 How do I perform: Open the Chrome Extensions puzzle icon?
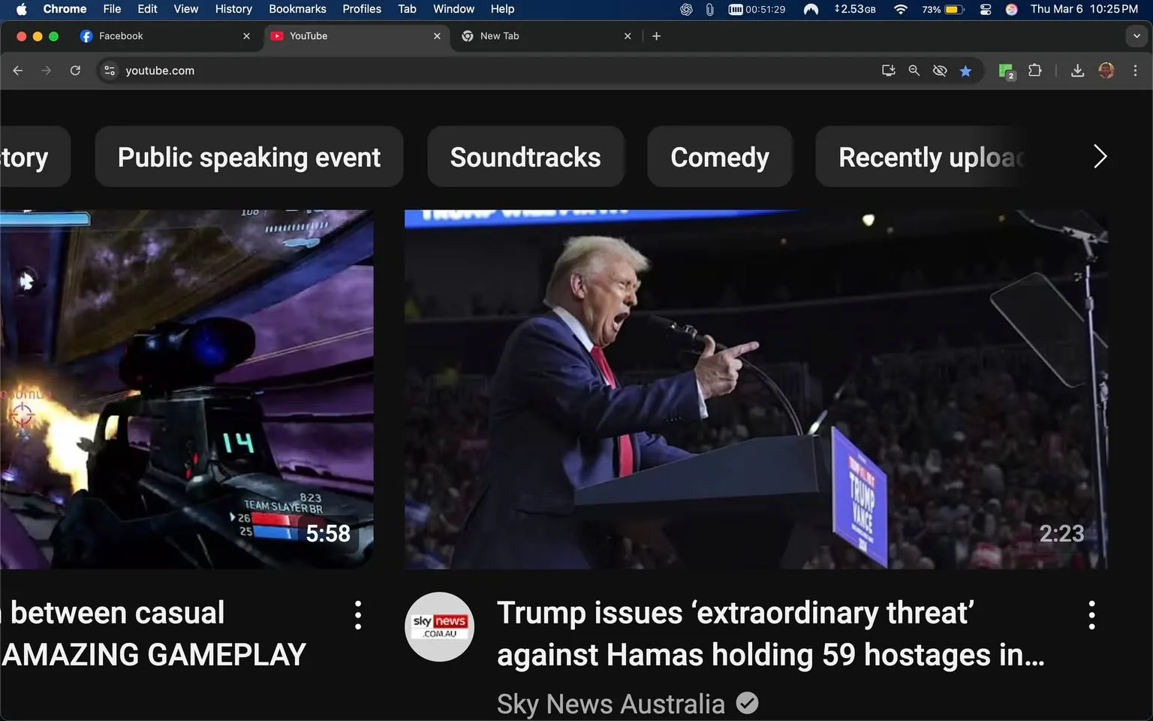click(1034, 70)
